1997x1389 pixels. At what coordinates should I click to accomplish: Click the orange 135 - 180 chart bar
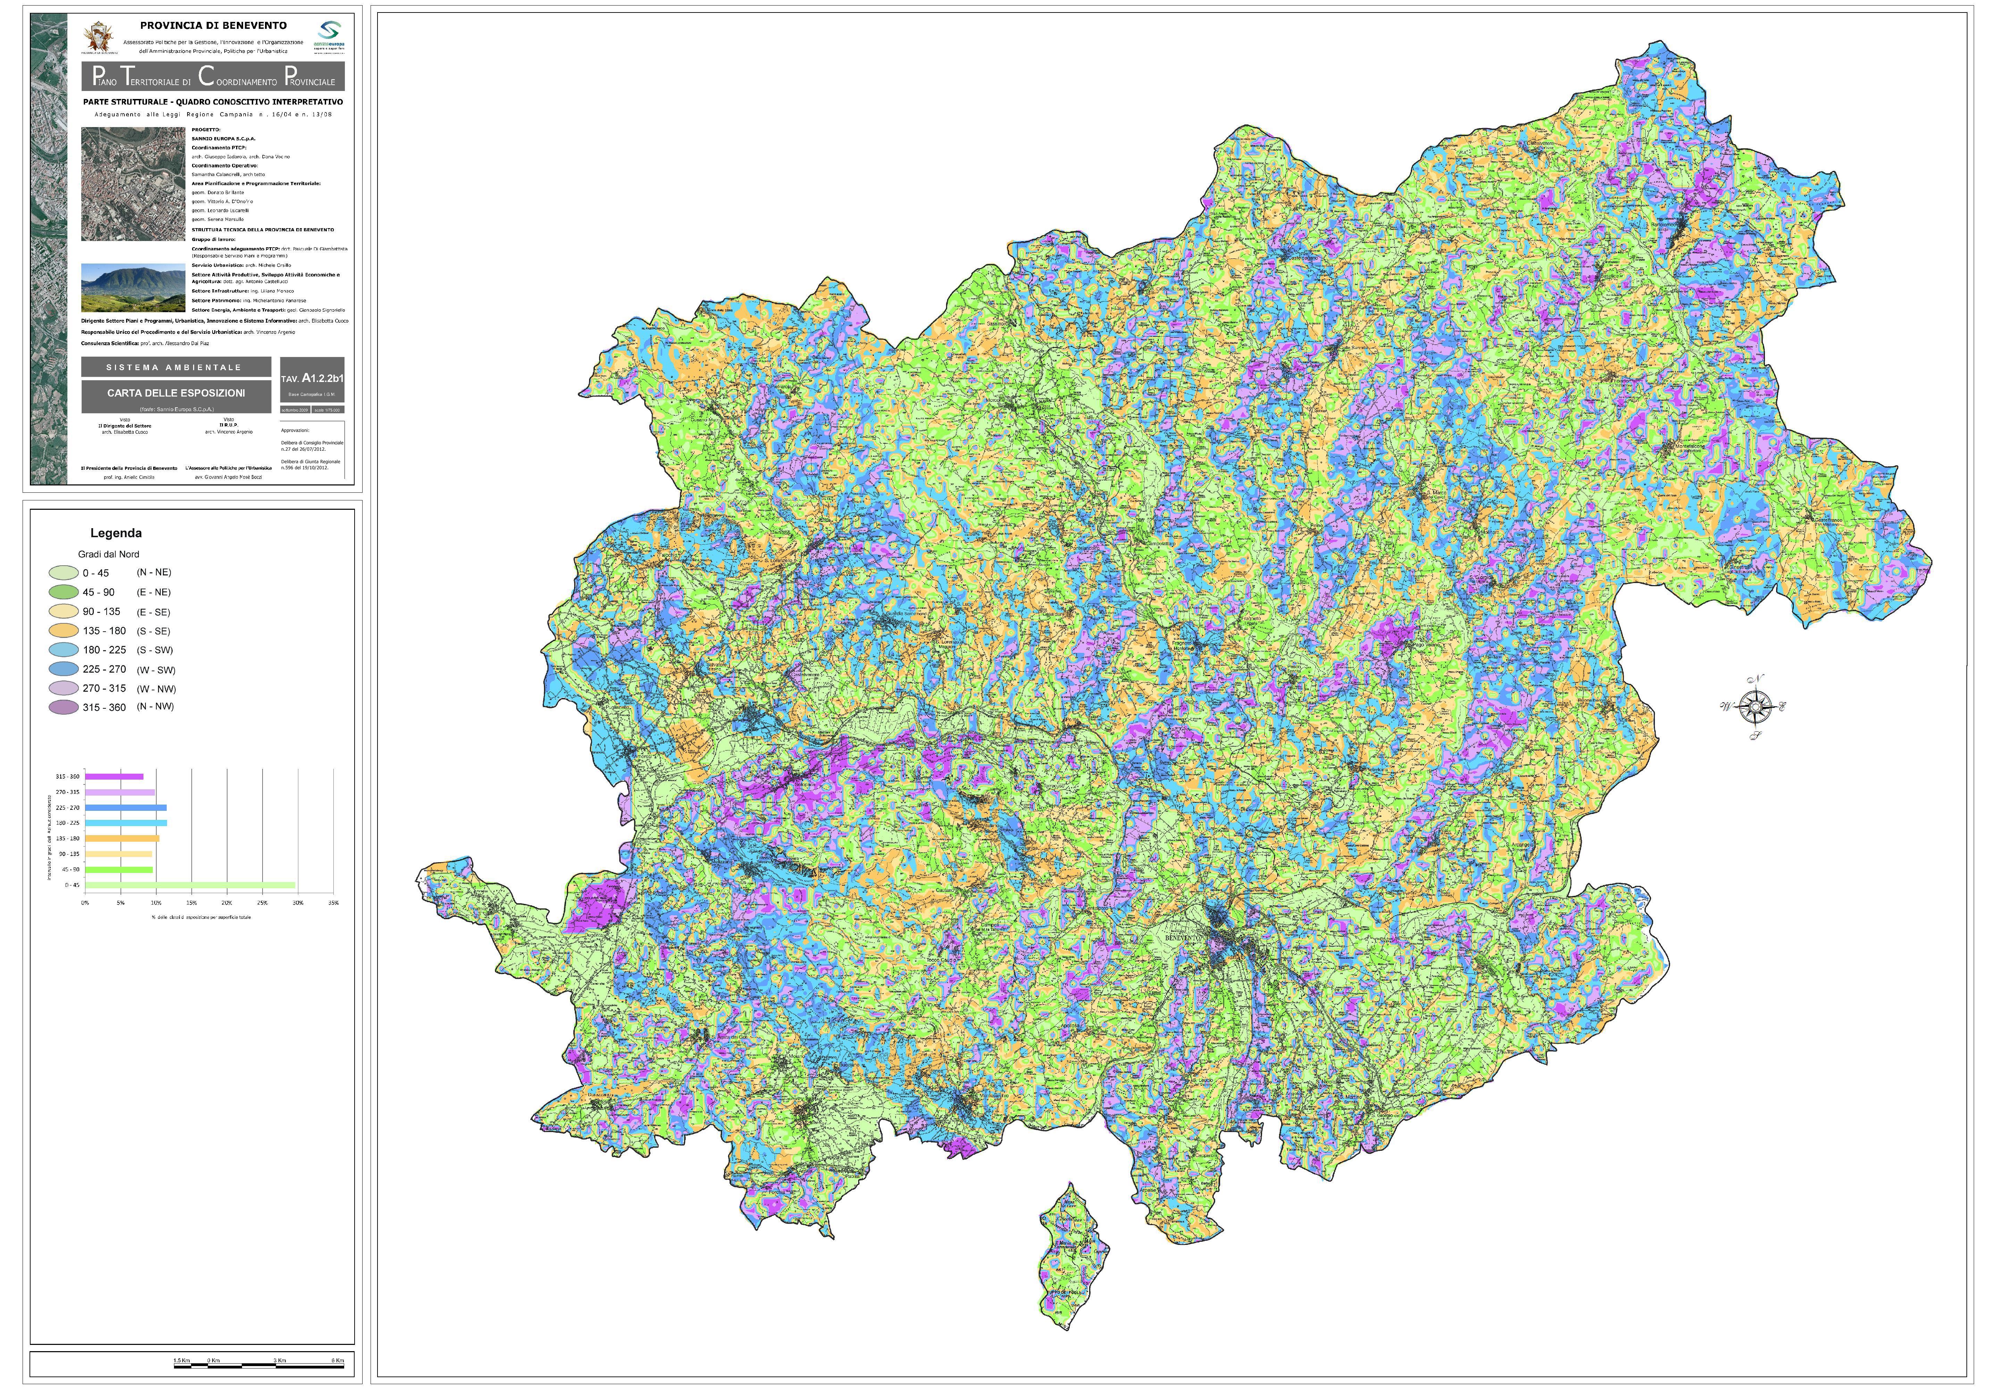click(x=122, y=839)
